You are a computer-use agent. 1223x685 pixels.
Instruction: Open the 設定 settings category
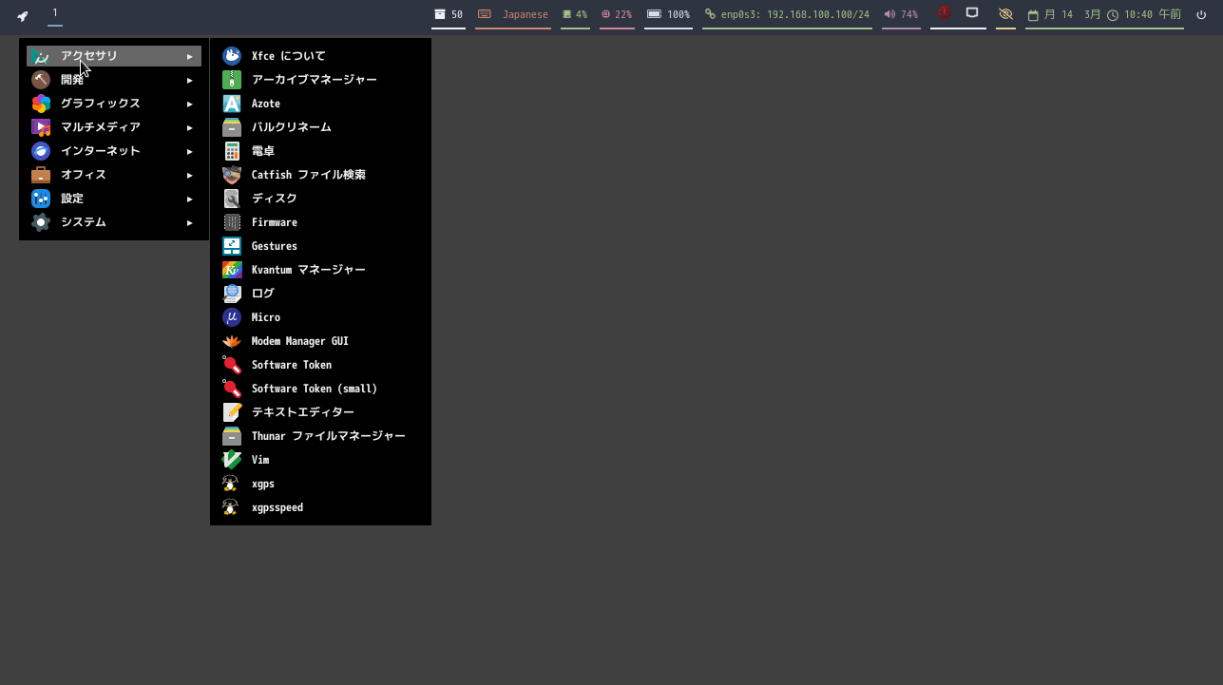114,199
